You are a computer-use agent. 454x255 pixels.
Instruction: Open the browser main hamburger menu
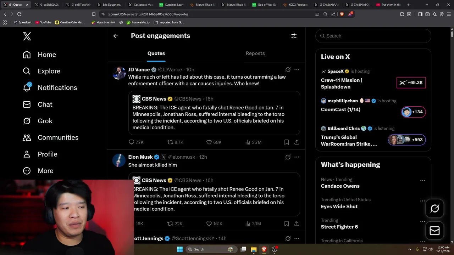(x=449, y=14)
